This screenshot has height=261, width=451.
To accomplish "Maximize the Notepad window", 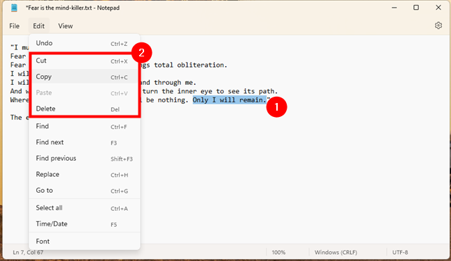I will [416, 8].
